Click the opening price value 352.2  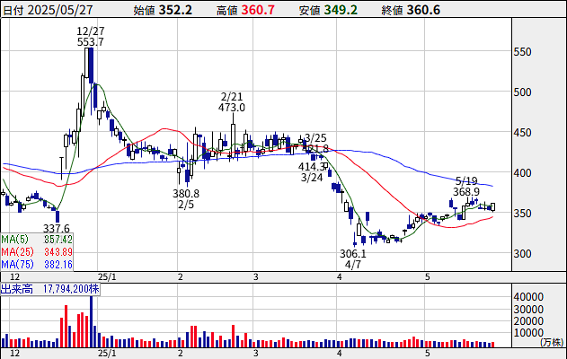coord(175,10)
